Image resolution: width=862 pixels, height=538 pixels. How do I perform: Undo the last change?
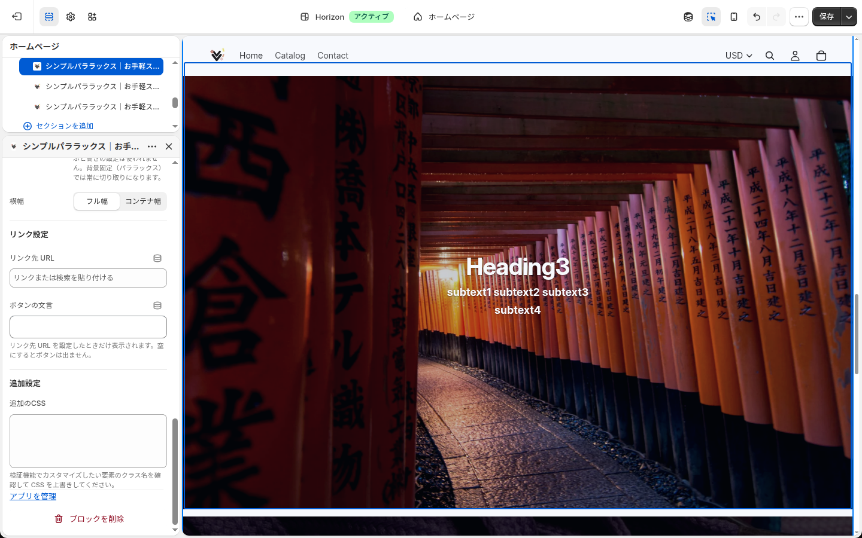click(757, 17)
